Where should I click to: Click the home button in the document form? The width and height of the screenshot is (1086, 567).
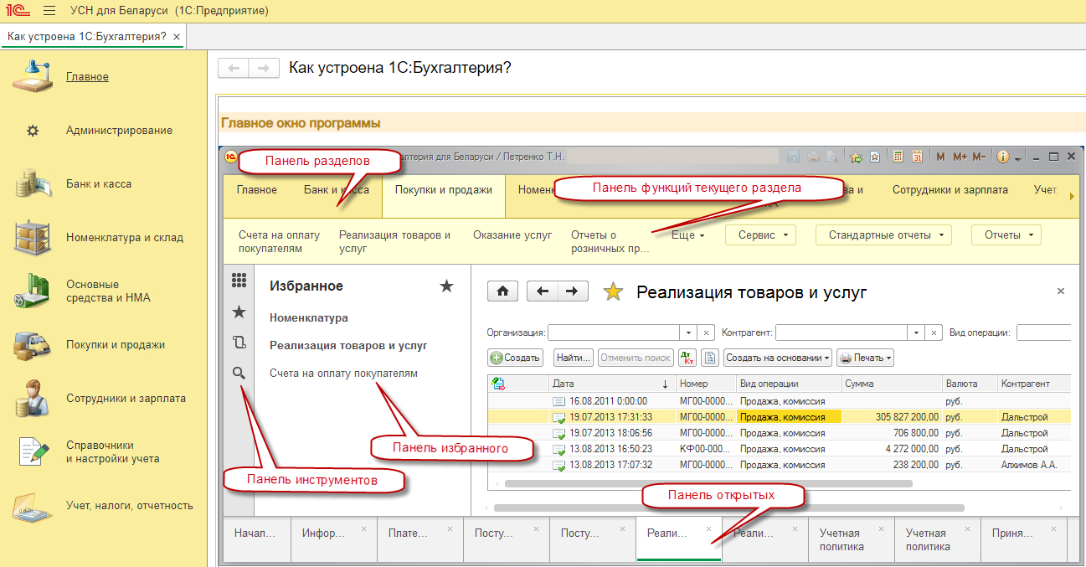click(502, 291)
